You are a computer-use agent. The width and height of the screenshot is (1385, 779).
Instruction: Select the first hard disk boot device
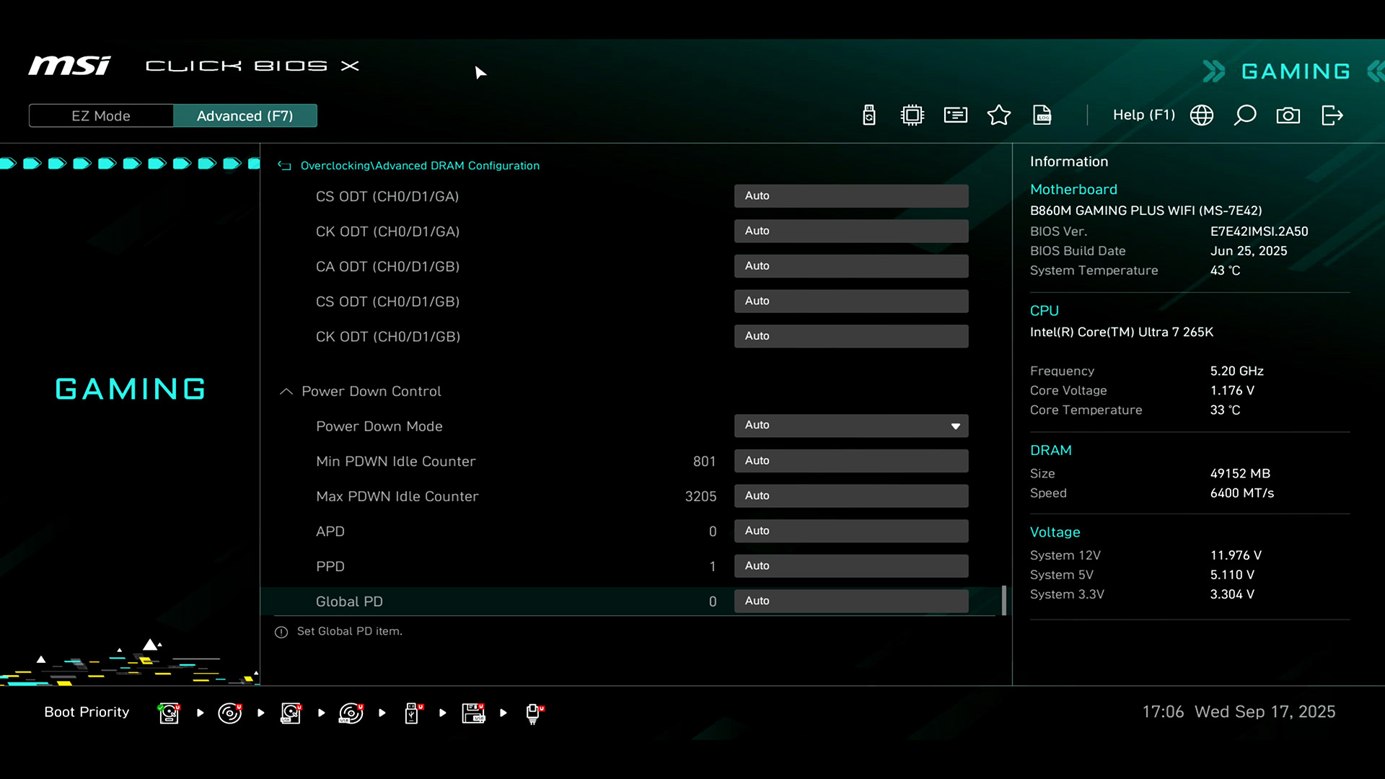169,713
